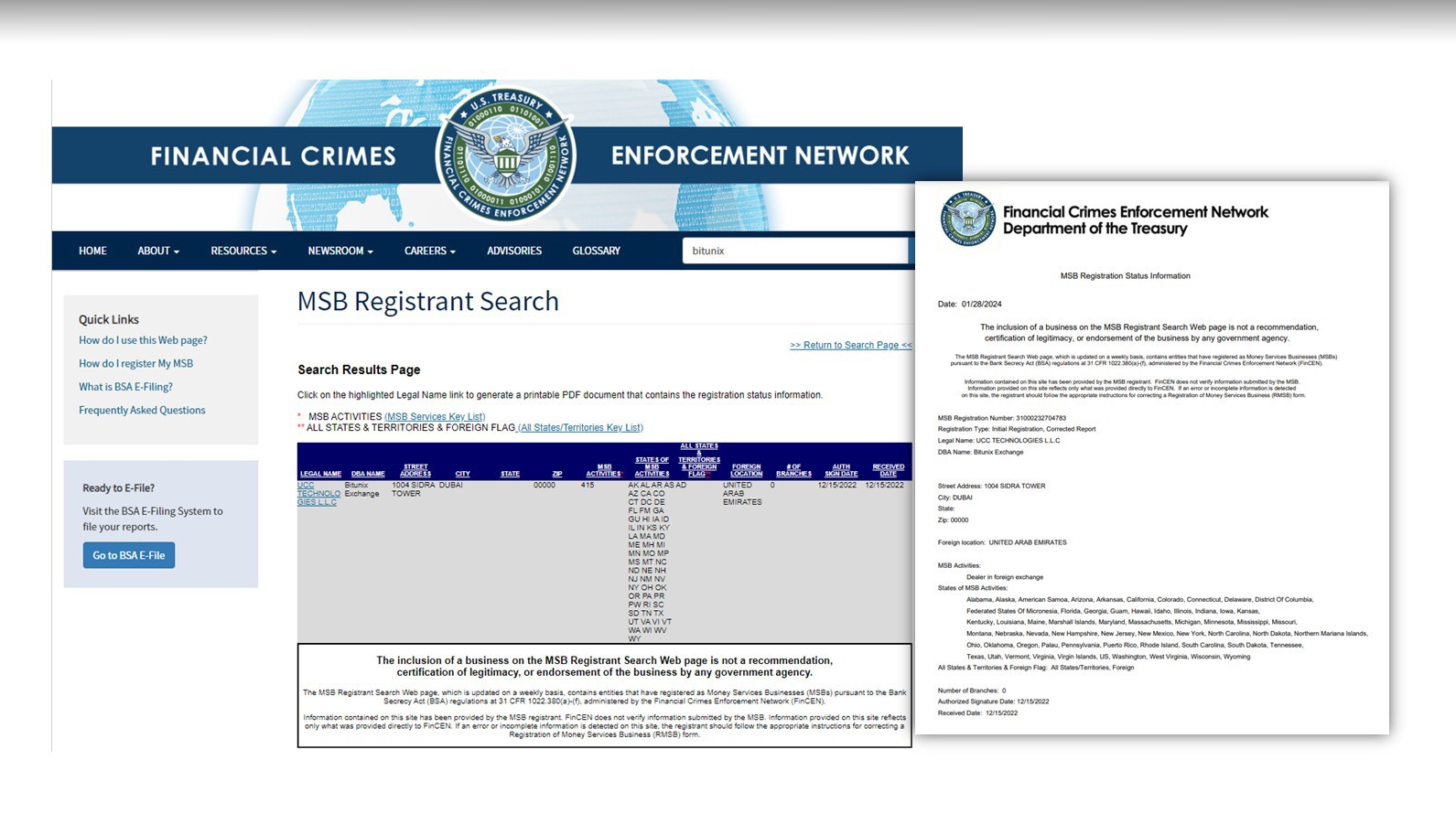This screenshot has height=814, width=1456.
Task: Click the FinCEN Treasury seal logo in header
Action: click(506, 154)
